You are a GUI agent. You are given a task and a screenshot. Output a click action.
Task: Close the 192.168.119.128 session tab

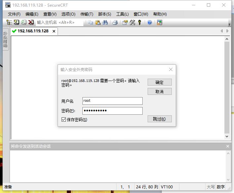click(x=54, y=31)
